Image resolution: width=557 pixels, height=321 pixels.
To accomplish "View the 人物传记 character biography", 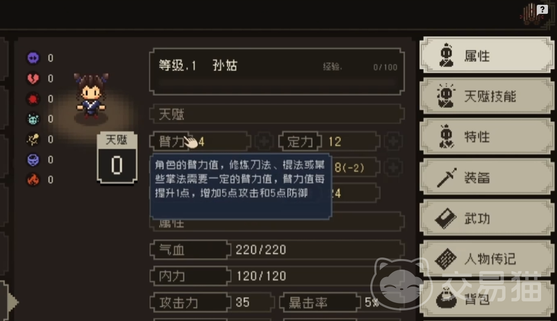I will tap(486, 258).
